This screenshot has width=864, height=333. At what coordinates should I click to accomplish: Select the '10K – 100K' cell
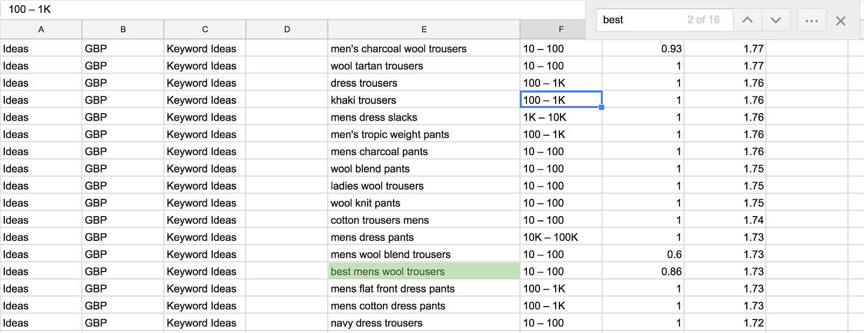pyautogui.click(x=561, y=237)
